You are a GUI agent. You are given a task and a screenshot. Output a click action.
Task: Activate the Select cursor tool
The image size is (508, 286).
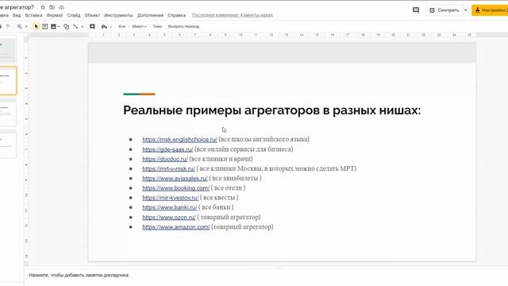coord(36,26)
